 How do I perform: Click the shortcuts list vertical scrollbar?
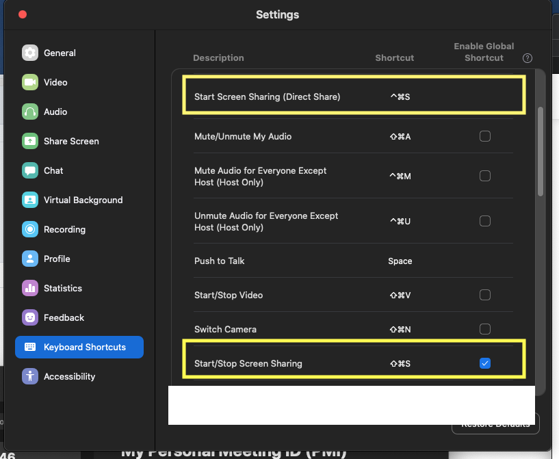click(541, 151)
